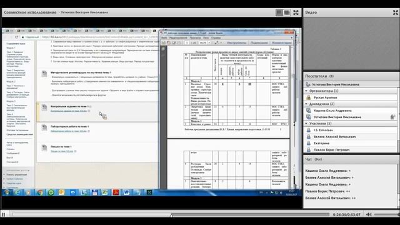
Task: Open Инструменты pane in Adobe Reader
Action: (236, 42)
